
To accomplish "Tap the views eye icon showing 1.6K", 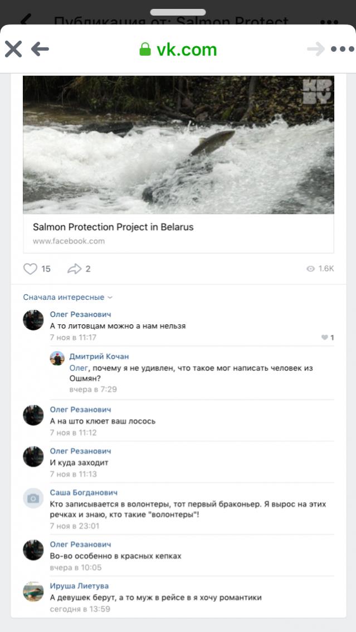I will click(310, 269).
